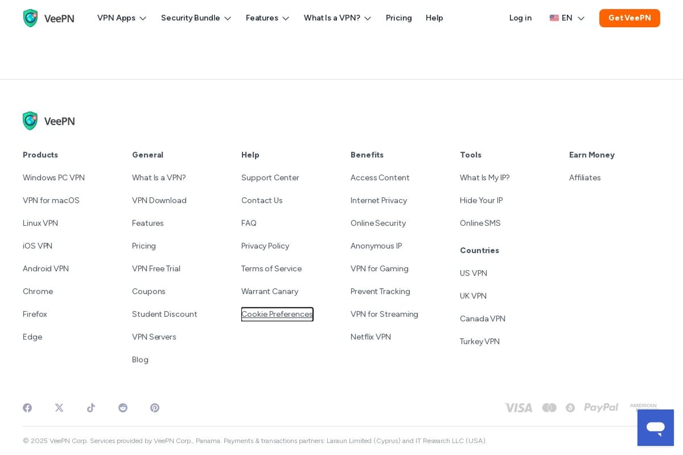This screenshot has width=683, height=455.
Task: Open the X (Twitter) social icon
Action: tap(59, 408)
